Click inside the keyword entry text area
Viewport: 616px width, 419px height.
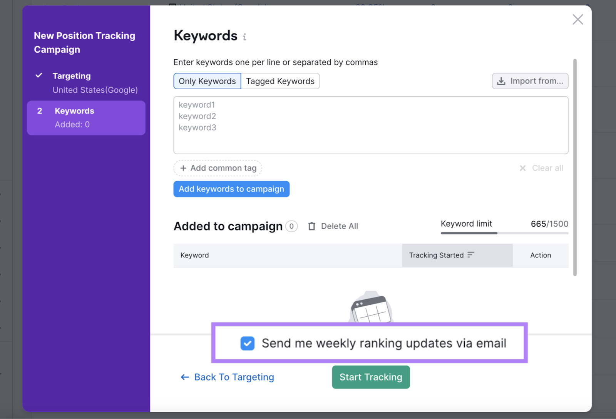click(370, 123)
